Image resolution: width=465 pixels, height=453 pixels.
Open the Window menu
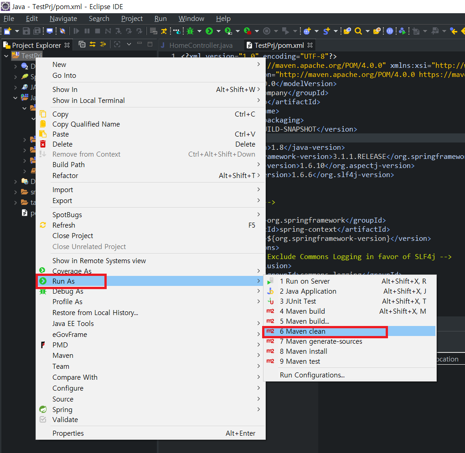191,19
